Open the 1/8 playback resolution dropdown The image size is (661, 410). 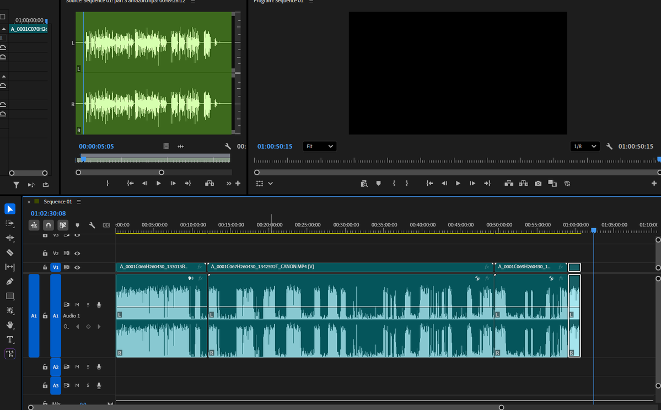click(x=584, y=146)
